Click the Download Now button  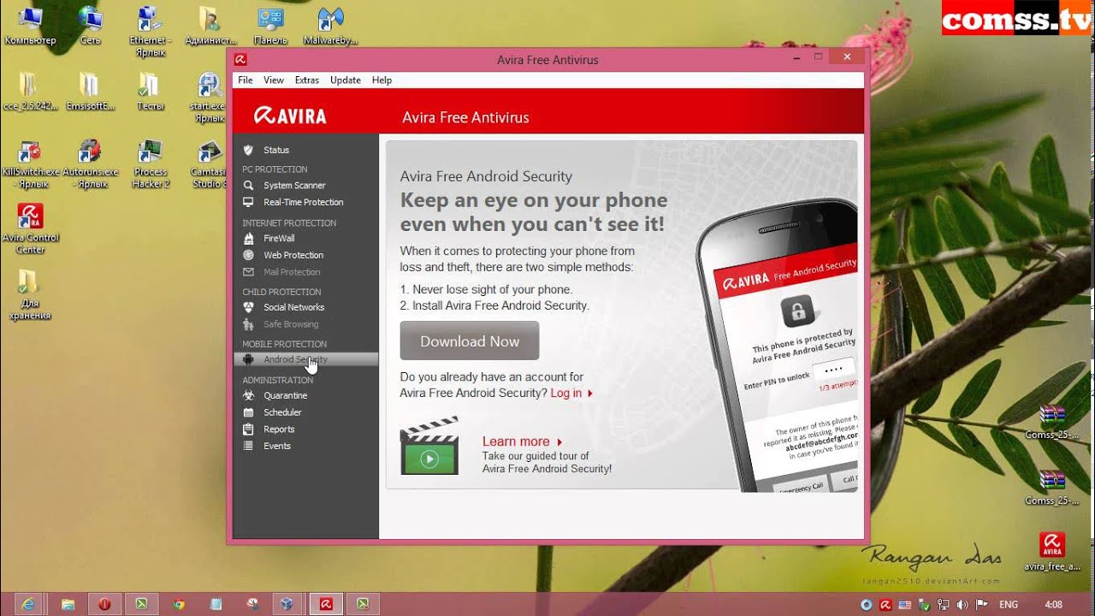tap(470, 341)
